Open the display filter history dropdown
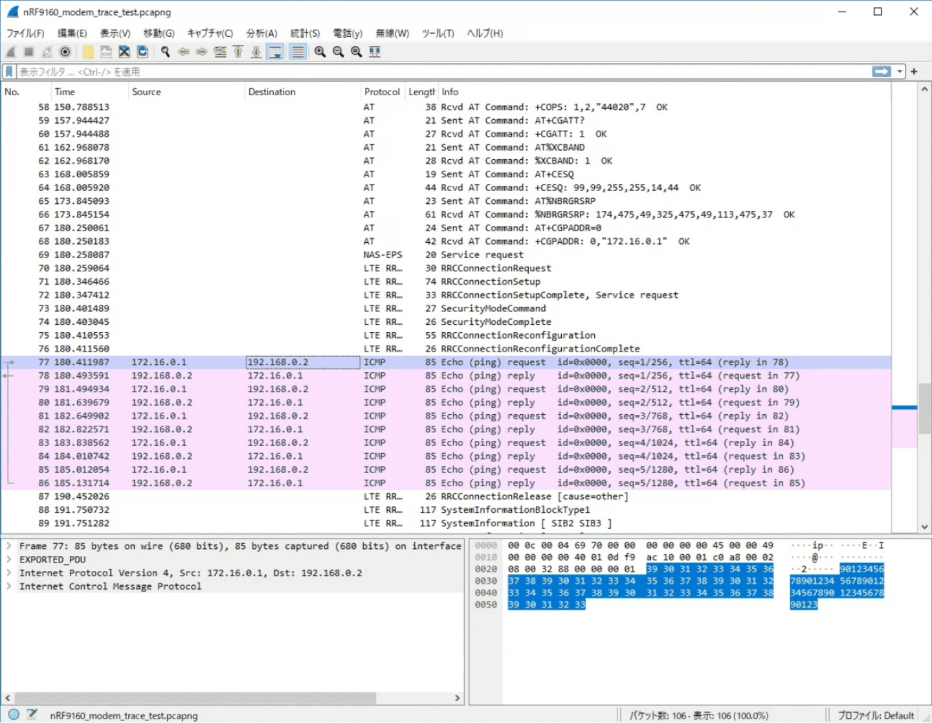The width and height of the screenshot is (932, 723). 900,71
